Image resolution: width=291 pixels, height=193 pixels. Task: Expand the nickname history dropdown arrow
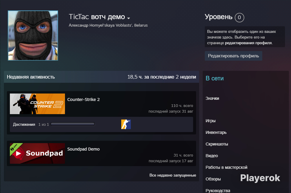(128, 18)
